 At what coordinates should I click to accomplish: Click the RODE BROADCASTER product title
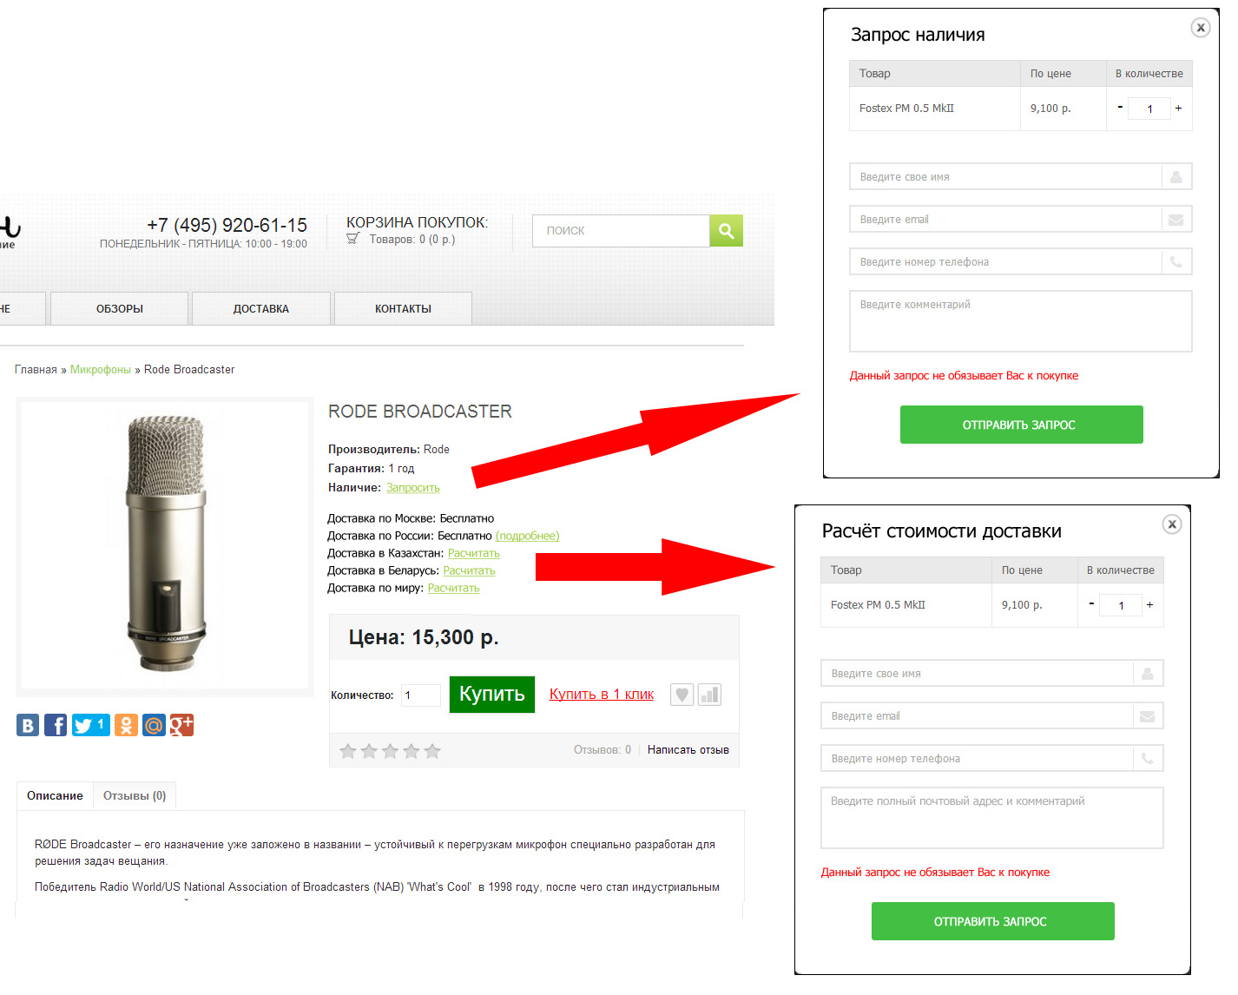420,412
